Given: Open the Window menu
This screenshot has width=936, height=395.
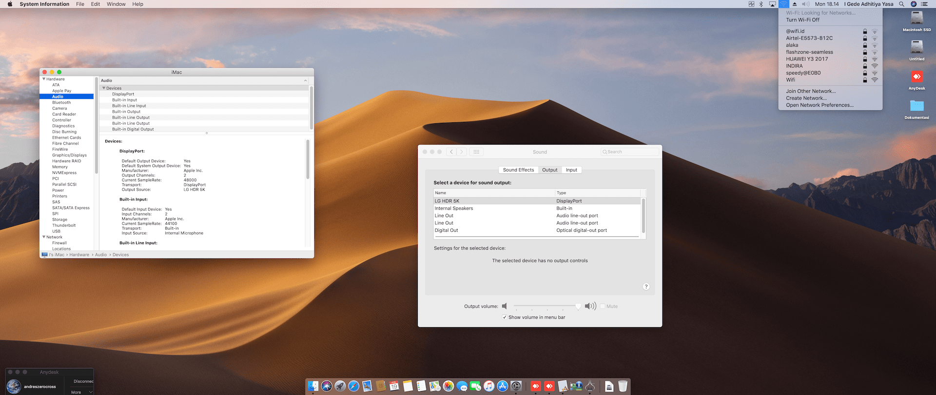Looking at the screenshot, I should coord(116,4).
